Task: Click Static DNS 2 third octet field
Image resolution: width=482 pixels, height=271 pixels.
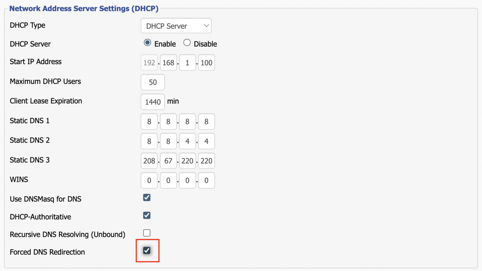Action: [187, 141]
